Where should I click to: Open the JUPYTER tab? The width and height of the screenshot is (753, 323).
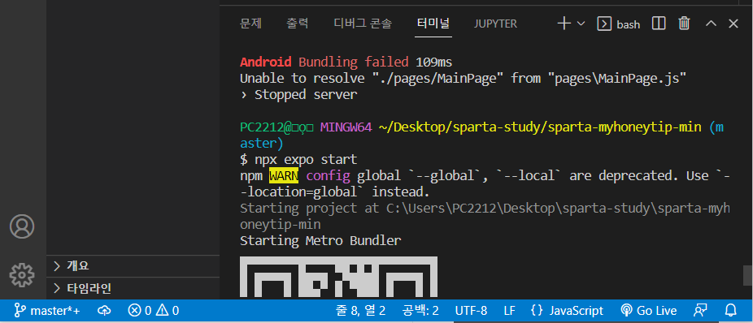495,24
